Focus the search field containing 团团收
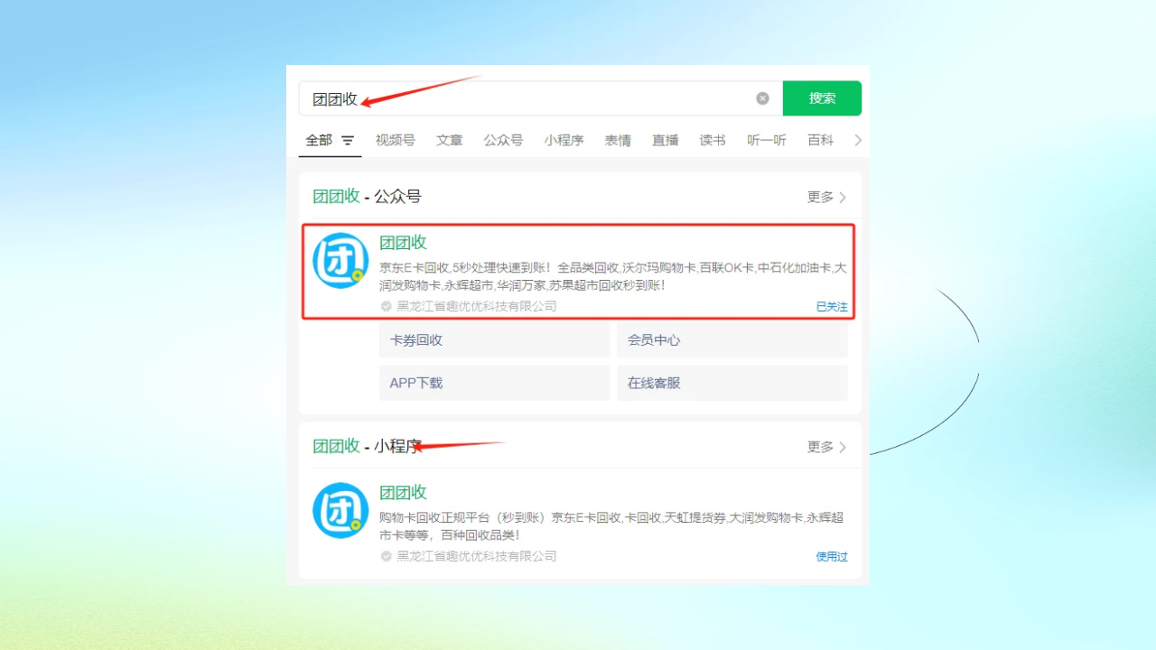This screenshot has width=1156, height=650. click(x=540, y=98)
